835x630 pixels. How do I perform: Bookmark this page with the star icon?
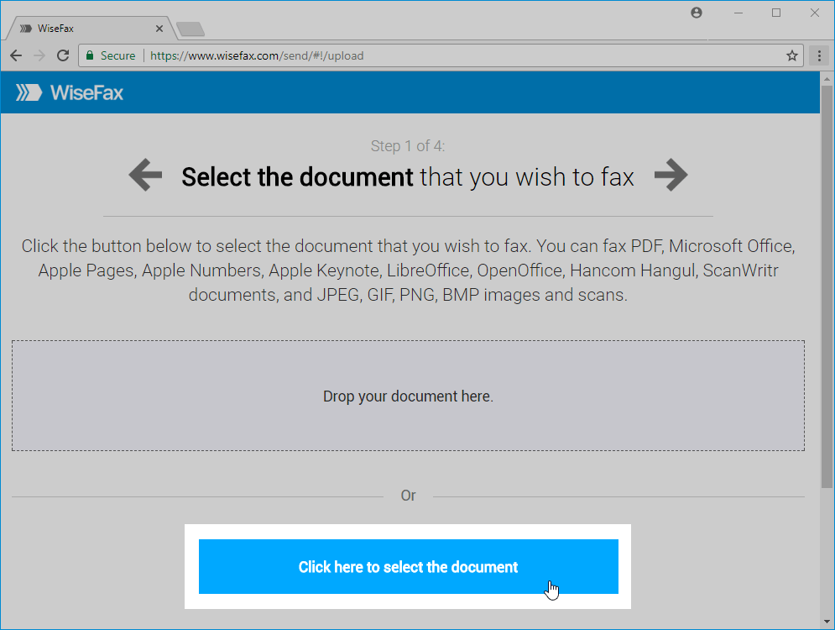pos(792,55)
